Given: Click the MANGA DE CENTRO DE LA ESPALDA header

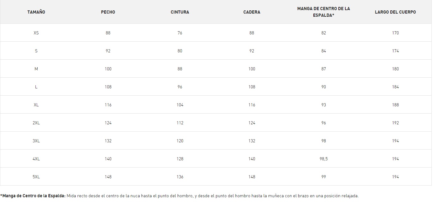Looking at the screenshot, I should click(x=323, y=12).
